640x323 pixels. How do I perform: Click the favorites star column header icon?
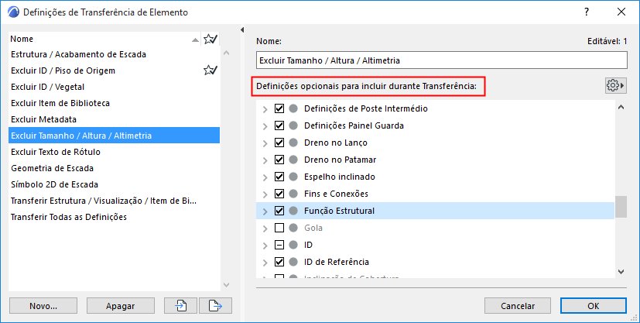pyautogui.click(x=209, y=39)
